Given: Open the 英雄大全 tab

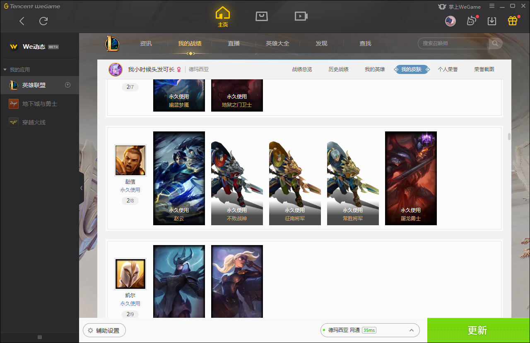Looking at the screenshot, I should tap(277, 43).
